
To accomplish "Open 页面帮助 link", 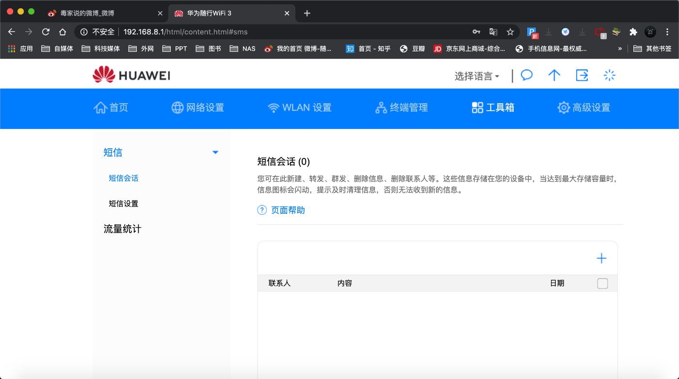I will (289, 210).
